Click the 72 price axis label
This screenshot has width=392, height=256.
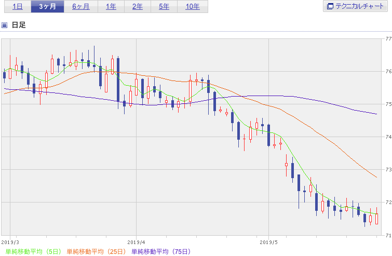point(388,202)
